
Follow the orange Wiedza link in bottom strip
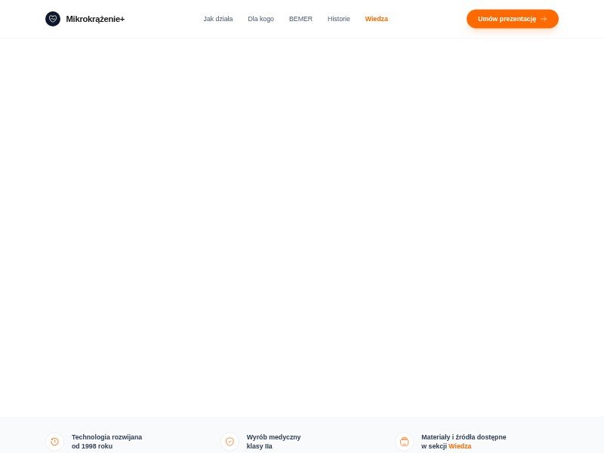(x=460, y=446)
